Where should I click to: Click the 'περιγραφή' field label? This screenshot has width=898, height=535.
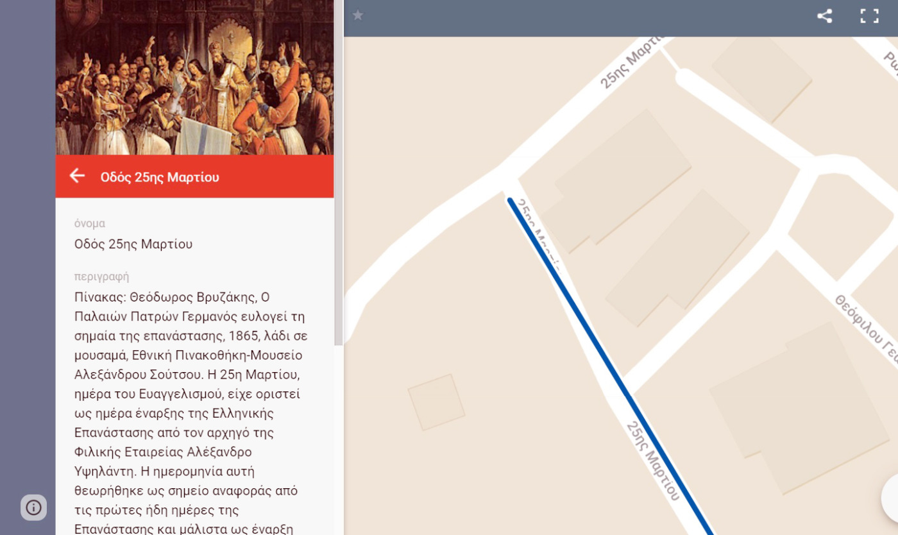(x=101, y=276)
